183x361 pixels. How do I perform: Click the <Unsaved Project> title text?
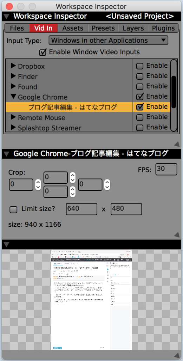140,16
